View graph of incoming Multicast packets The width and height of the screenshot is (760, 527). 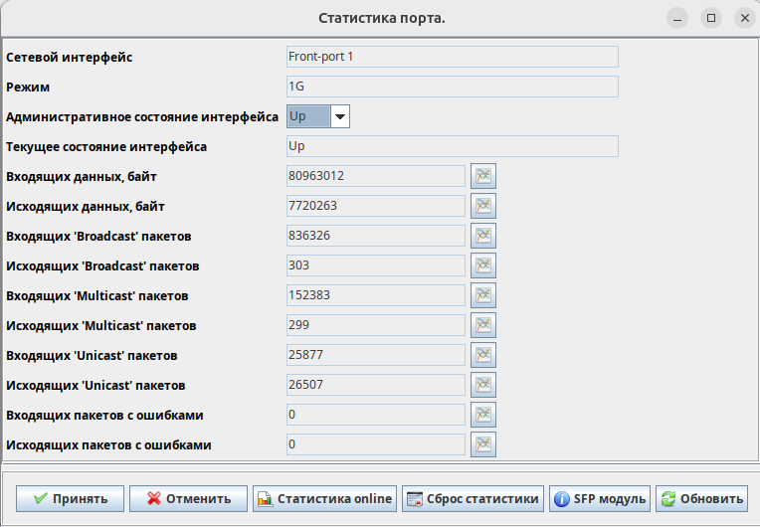click(x=483, y=295)
